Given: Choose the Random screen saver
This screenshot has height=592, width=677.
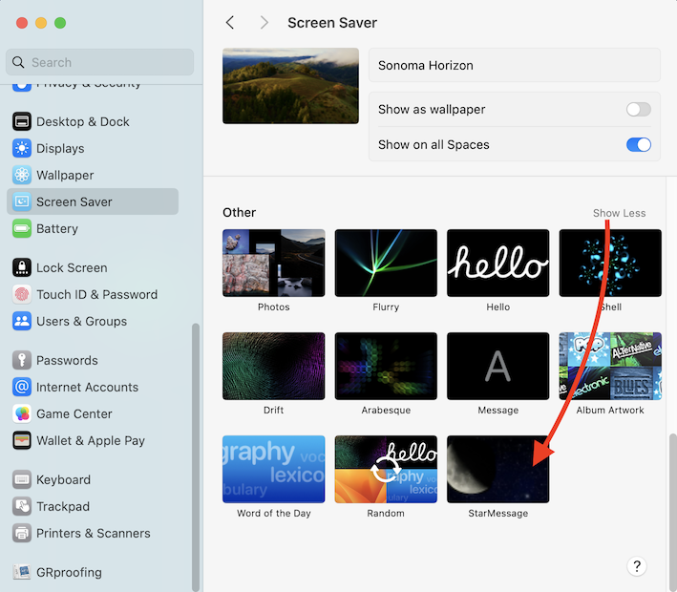Looking at the screenshot, I should (x=386, y=470).
